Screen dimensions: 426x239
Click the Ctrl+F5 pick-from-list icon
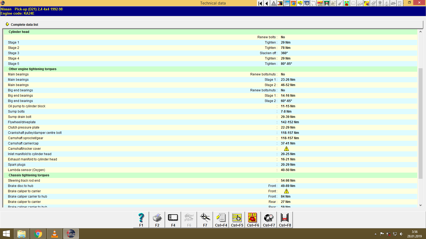click(x=237, y=219)
